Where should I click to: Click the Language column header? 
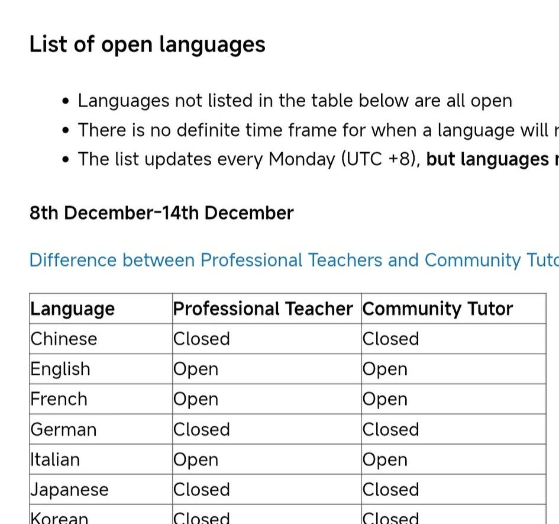pyautogui.click(x=101, y=308)
